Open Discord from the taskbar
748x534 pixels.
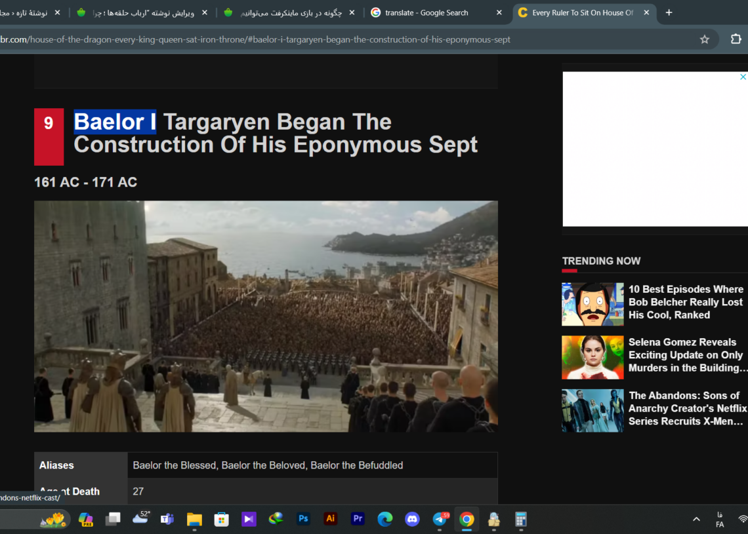click(412, 519)
